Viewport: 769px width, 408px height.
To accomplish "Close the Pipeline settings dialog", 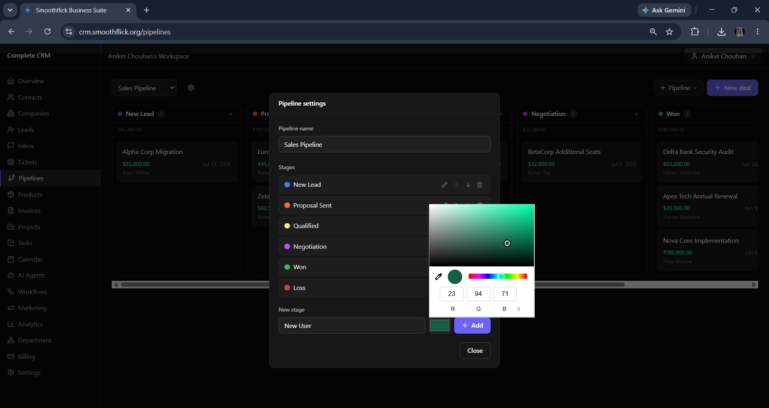I will point(475,351).
